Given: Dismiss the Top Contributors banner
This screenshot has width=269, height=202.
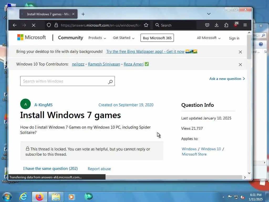Looking at the screenshot, I should coord(240,65).
